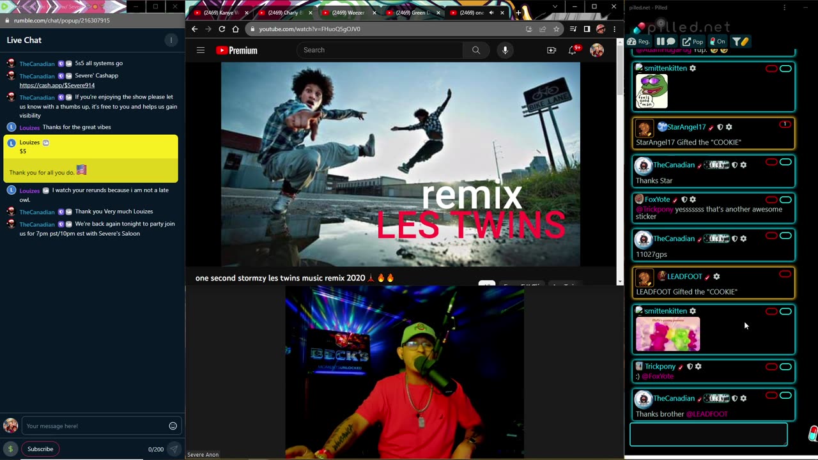The width and height of the screenshot is (818, 460).
Task: Click the pill icon beside Pilled message box
Action: pyautogui.click(x=812, y=434)
